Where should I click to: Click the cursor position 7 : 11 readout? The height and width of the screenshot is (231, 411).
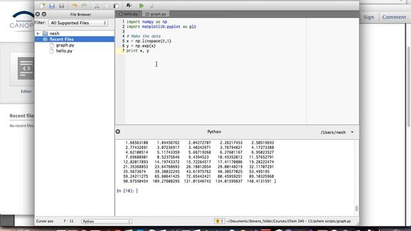tap(69, 221)
